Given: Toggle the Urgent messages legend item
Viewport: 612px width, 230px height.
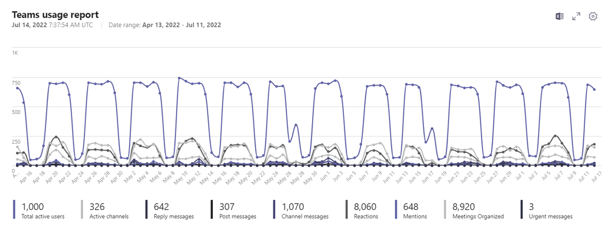Looking at the screenshot, I should click(x=547, y=210).
